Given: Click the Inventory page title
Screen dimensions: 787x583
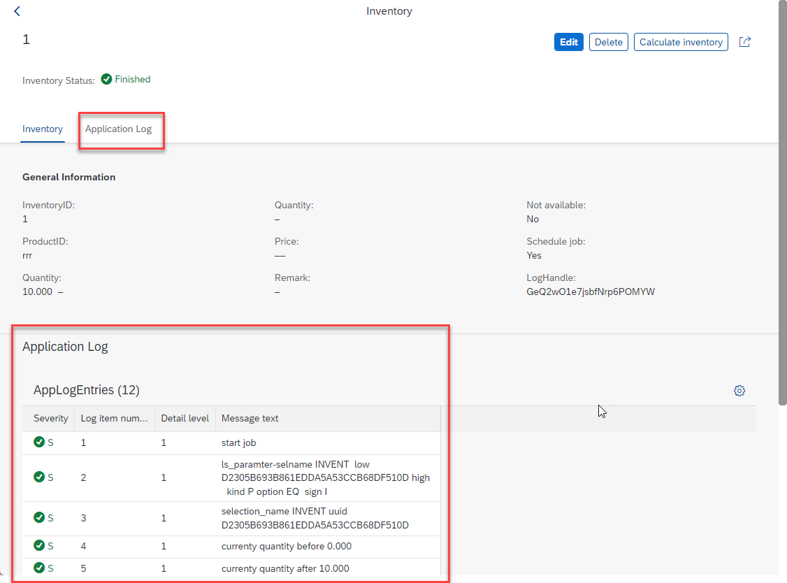Looking at the screenshot, I should pos(389,11).
